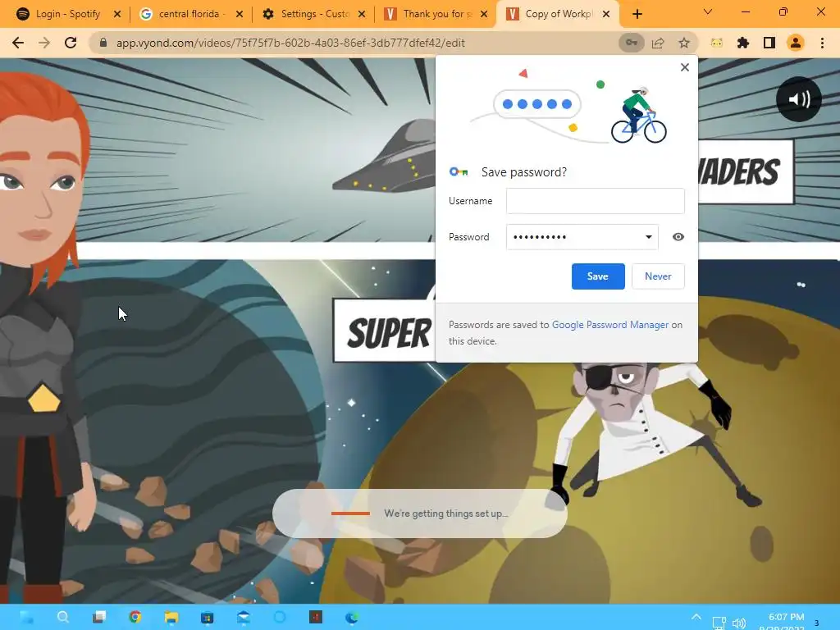Close the Thank you for Vyond tab
Viewport: 840px width, 630px height.
pos(484,14)
